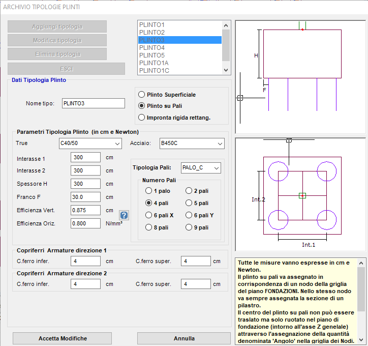Click the Franco F input field
The height and width of the screenshot is (346, 368).
pyautogui.click(x=86, y=197)
